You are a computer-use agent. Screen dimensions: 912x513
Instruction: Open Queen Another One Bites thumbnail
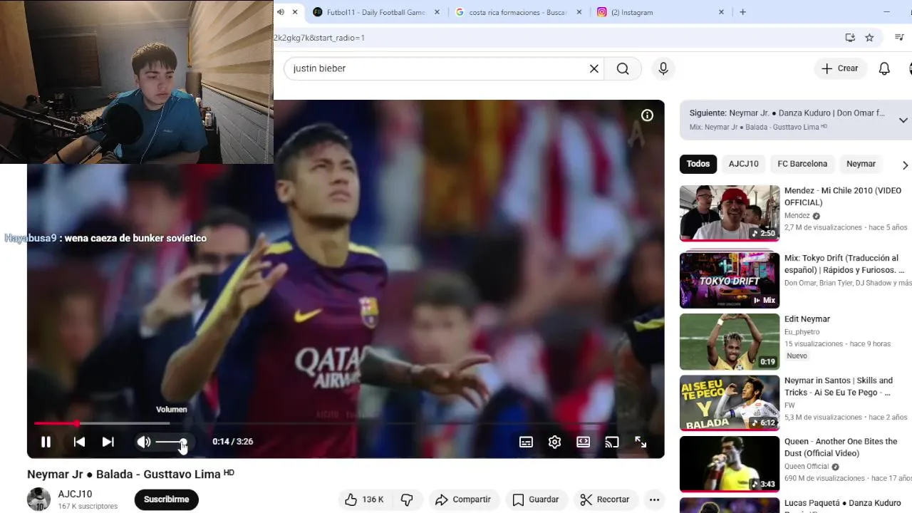click(x=730, y=464)
